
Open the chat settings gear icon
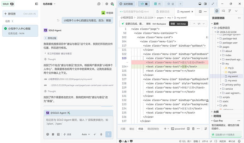point(106,4)
